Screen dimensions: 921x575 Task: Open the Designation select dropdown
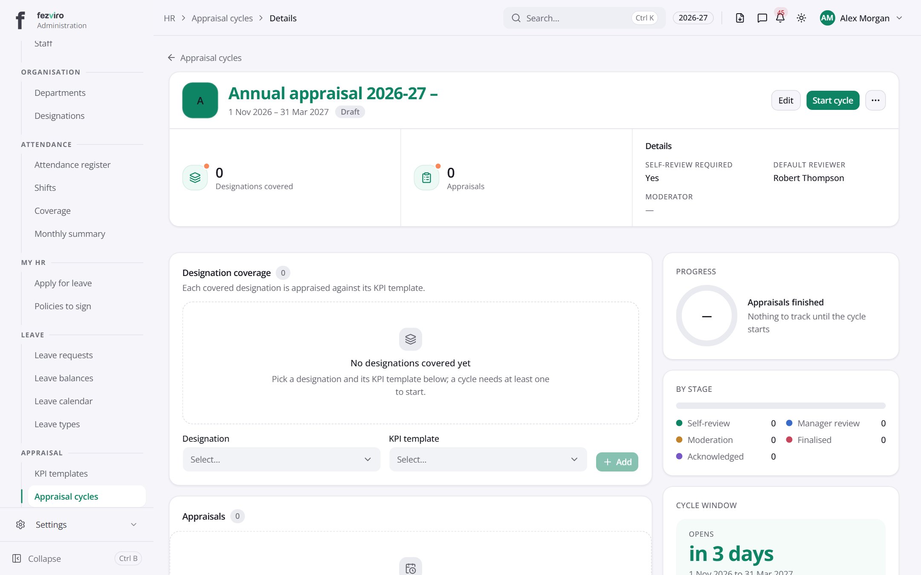tap(281, 459)
